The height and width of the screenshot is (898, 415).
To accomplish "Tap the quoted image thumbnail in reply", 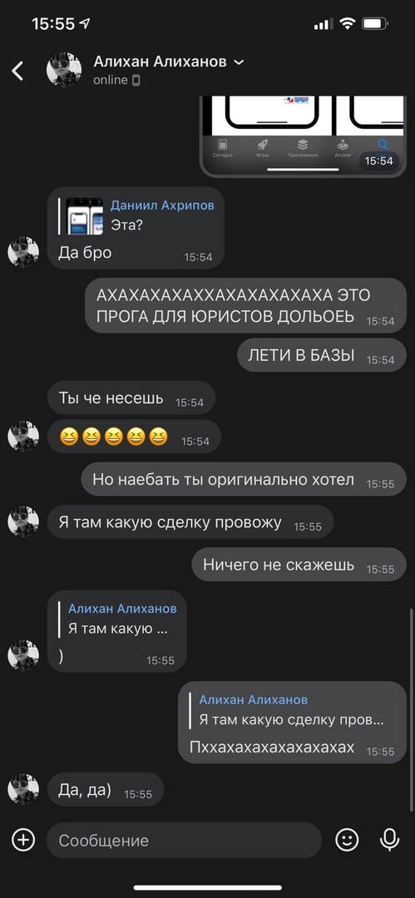I will click(84, 216).
